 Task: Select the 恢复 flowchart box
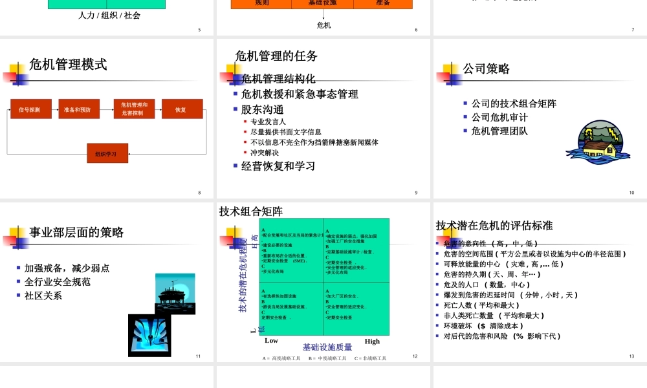coord(182,109)
